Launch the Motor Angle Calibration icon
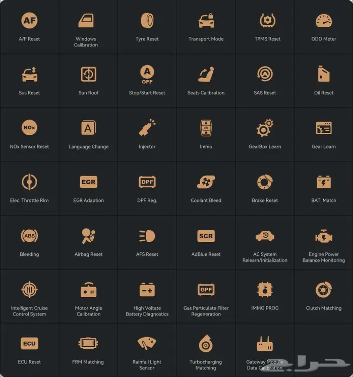The image size is (353, 377). point(88,290)
